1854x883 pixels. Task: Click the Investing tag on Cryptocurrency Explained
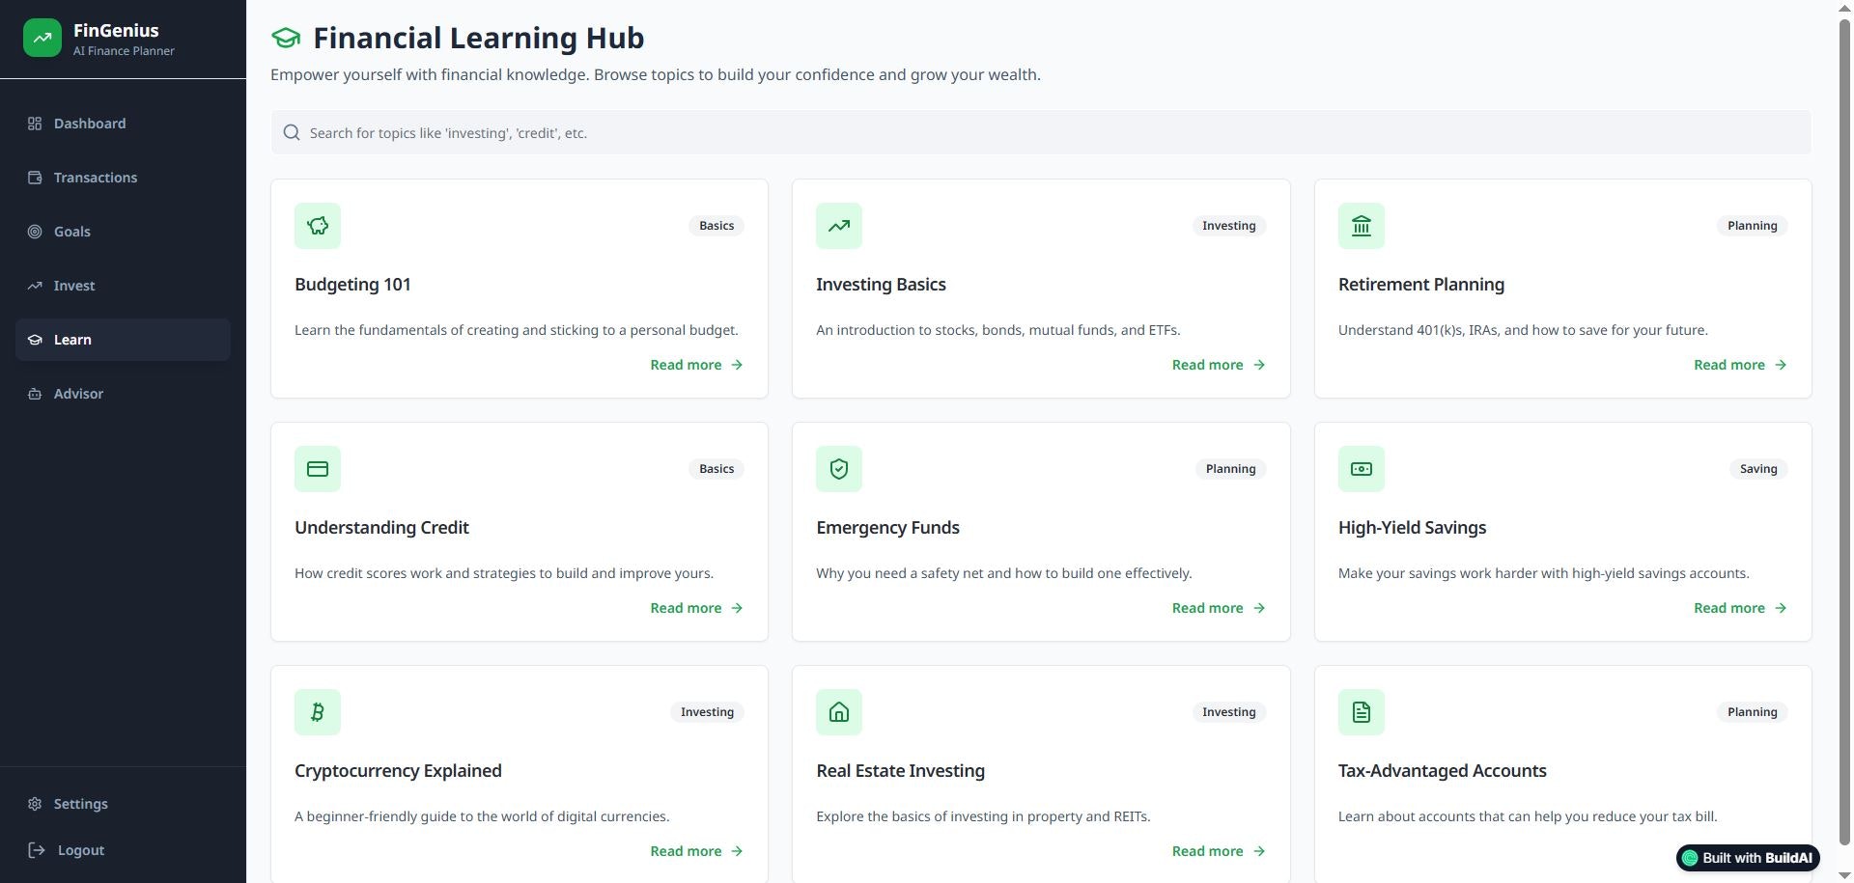[x=707, y=712]
